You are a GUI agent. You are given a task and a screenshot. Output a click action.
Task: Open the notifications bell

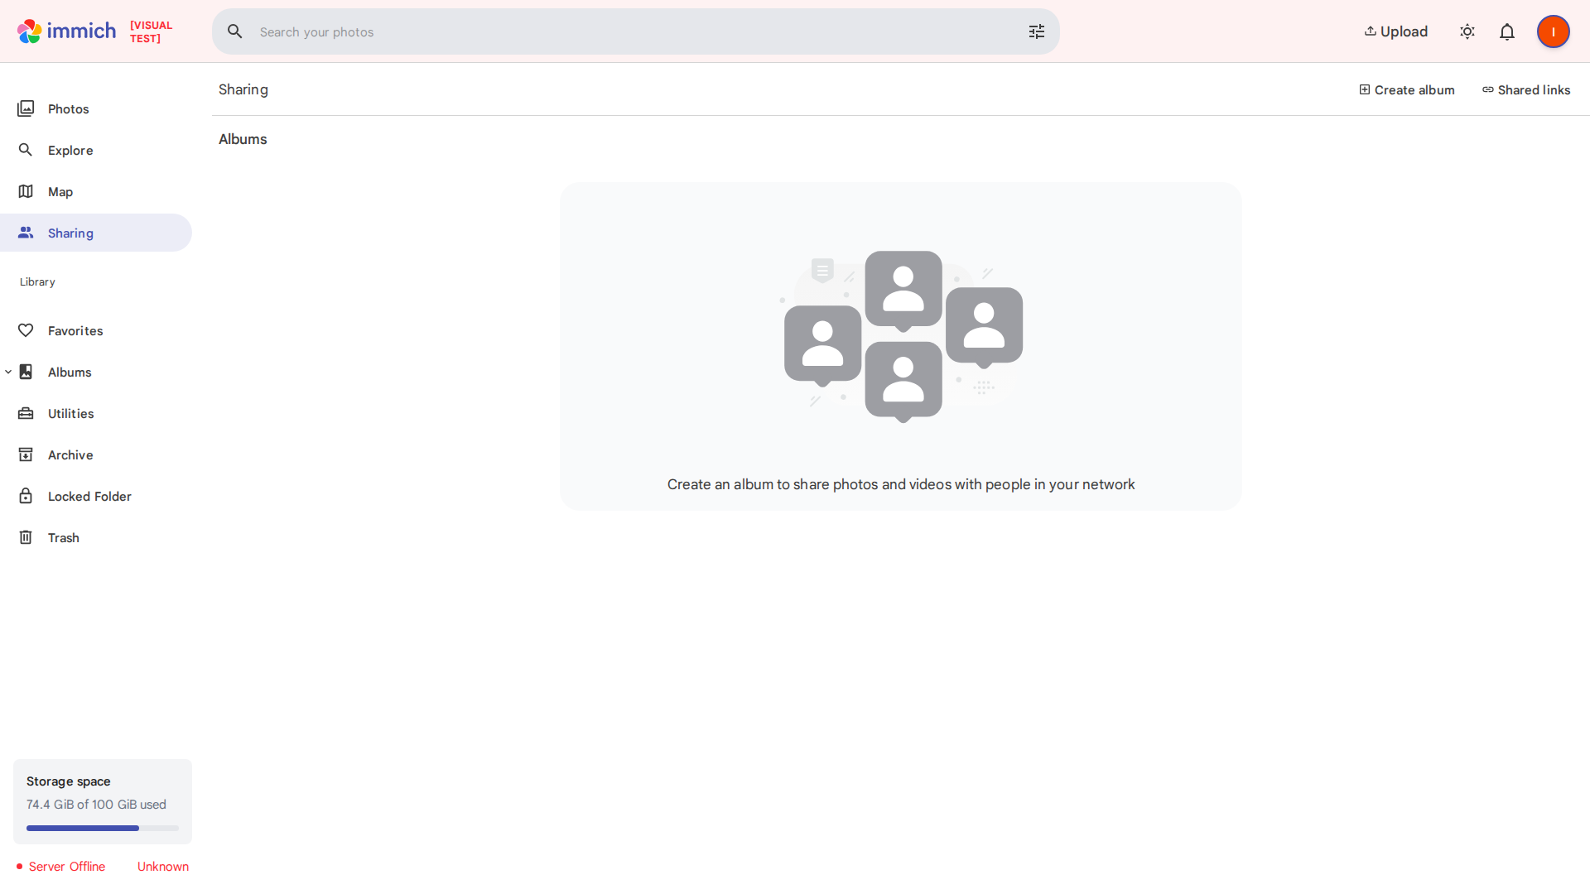coord(1506,31)
